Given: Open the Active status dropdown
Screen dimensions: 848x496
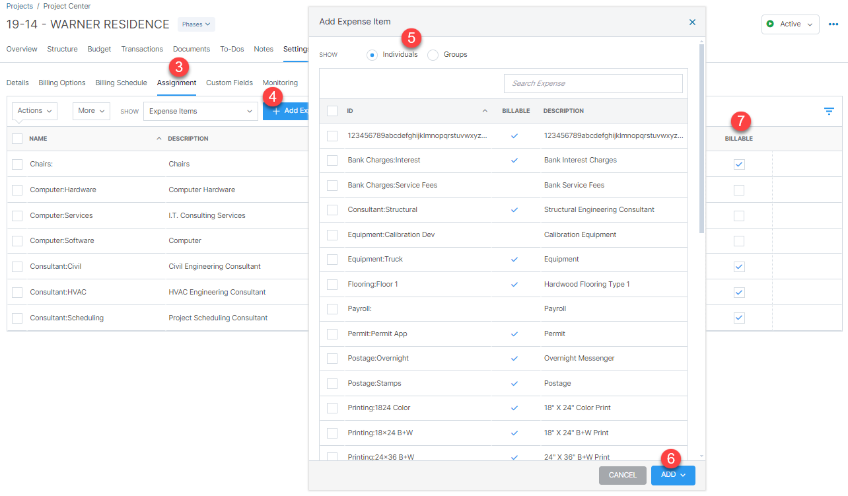Looking at the screenshot, I should point(791,24).
